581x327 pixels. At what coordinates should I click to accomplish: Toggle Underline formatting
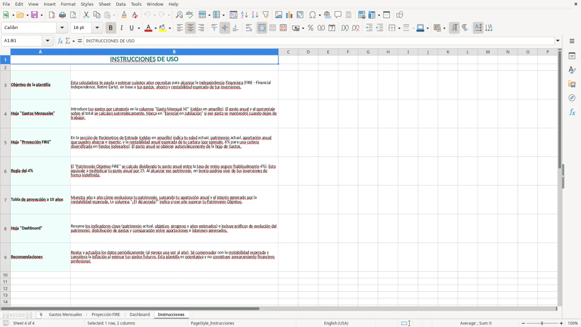click(132, 28)
